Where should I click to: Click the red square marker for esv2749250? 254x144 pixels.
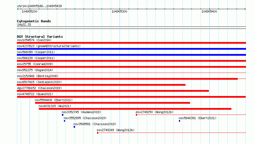(x=136, y=115)
